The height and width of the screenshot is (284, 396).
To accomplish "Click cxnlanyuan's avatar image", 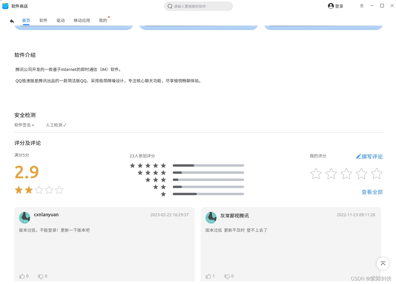I will (x=25, y=218).
